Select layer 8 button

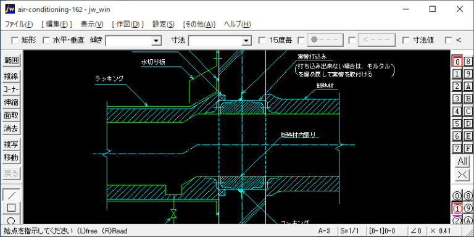tap(468, 61)
